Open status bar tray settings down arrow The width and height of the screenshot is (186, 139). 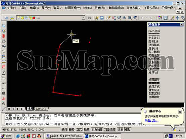click(x=179, y=130)
